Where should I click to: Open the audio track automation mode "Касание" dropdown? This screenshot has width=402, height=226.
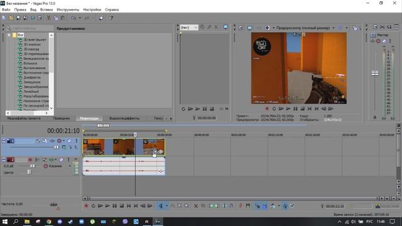click(x=57, y=166)
